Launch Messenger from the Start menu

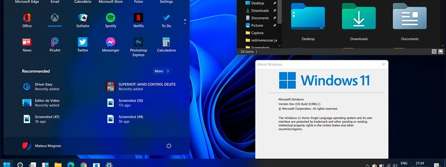click(x=111, y=45)
